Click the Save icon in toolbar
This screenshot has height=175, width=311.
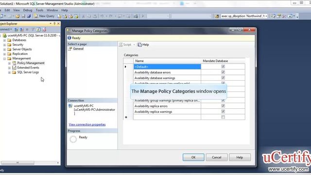tap(23, 16)
